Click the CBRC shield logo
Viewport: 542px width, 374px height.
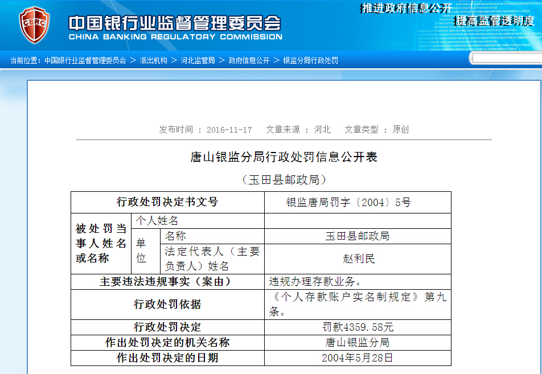34,25
